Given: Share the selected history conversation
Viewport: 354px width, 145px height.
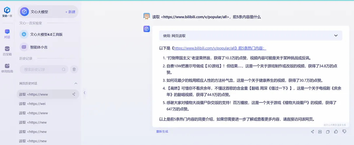Looking at the screenshot, I should [74, 94].
